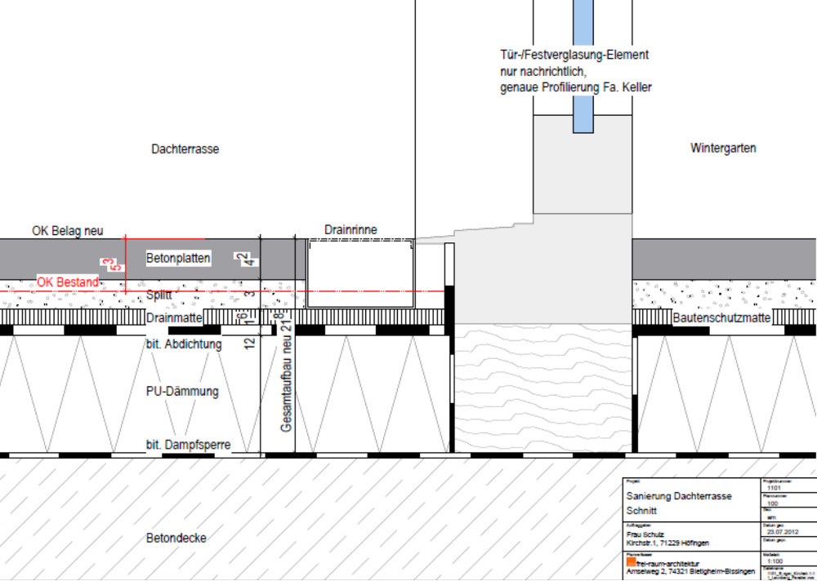This screenshot has width=817, height=581.
Task: Click the 'Splitt' layer label
Action: click(159, 295)
